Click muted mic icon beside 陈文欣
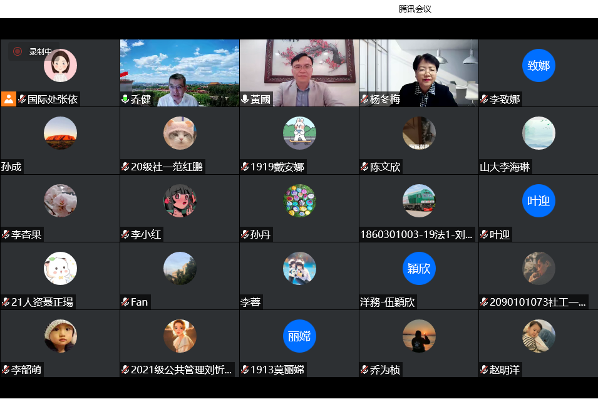Viewport: 598px width, 399px height. coord(364,167)
